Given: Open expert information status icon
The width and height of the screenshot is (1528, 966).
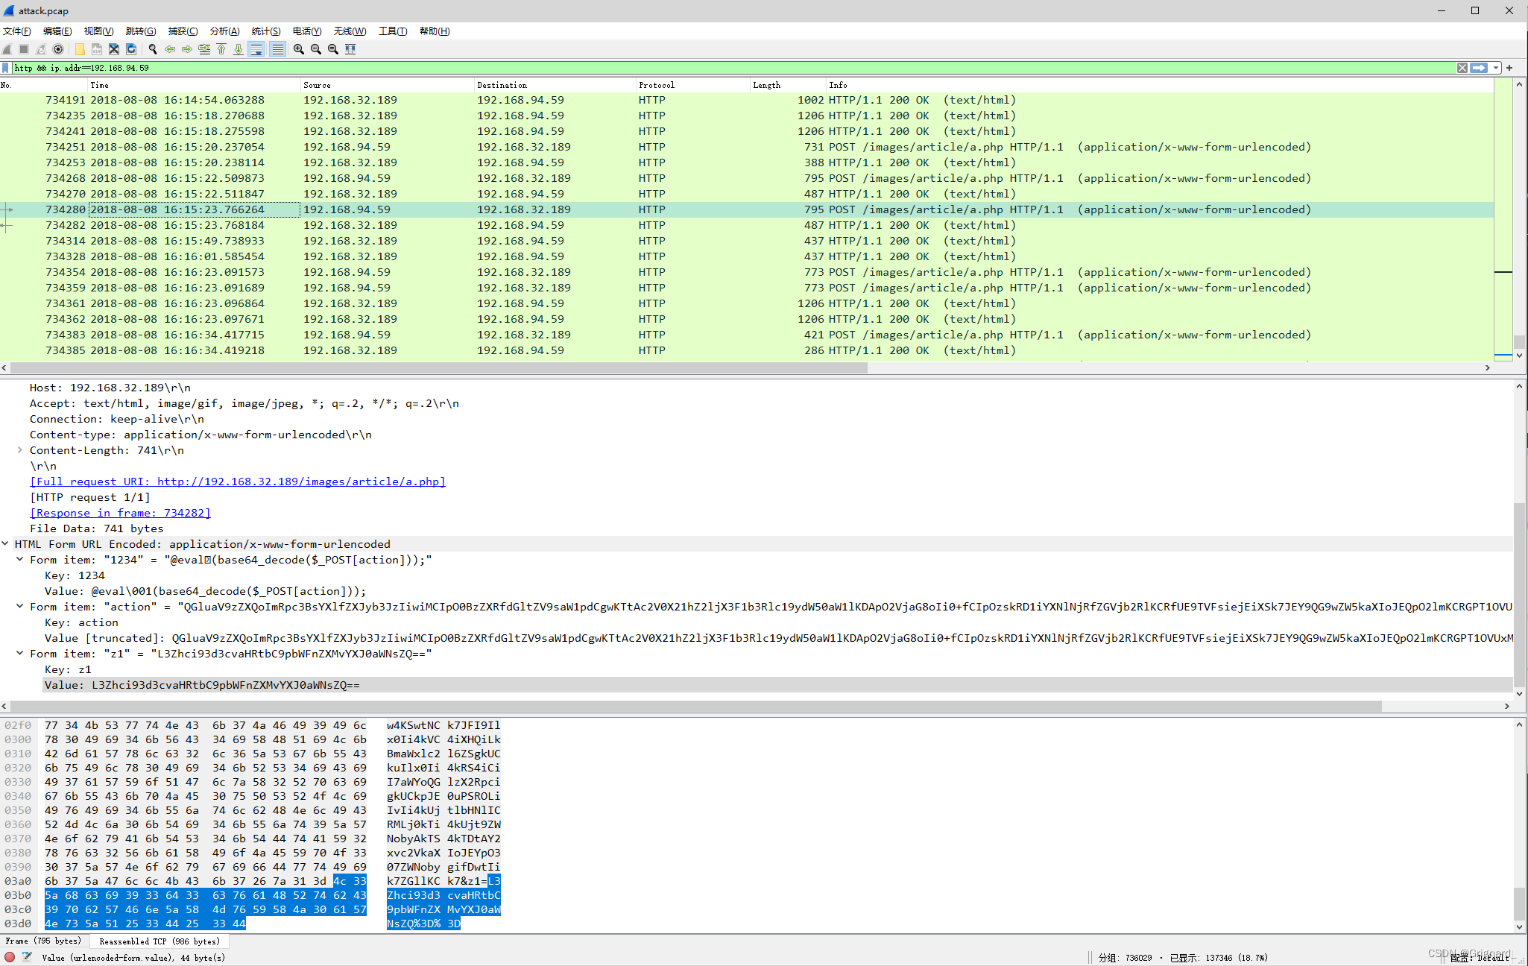Looking at the screenshot, I should [x=10, y=957].
